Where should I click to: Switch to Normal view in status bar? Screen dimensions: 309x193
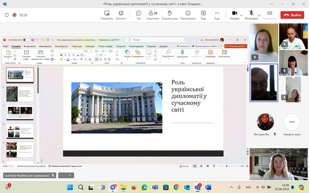195,166
